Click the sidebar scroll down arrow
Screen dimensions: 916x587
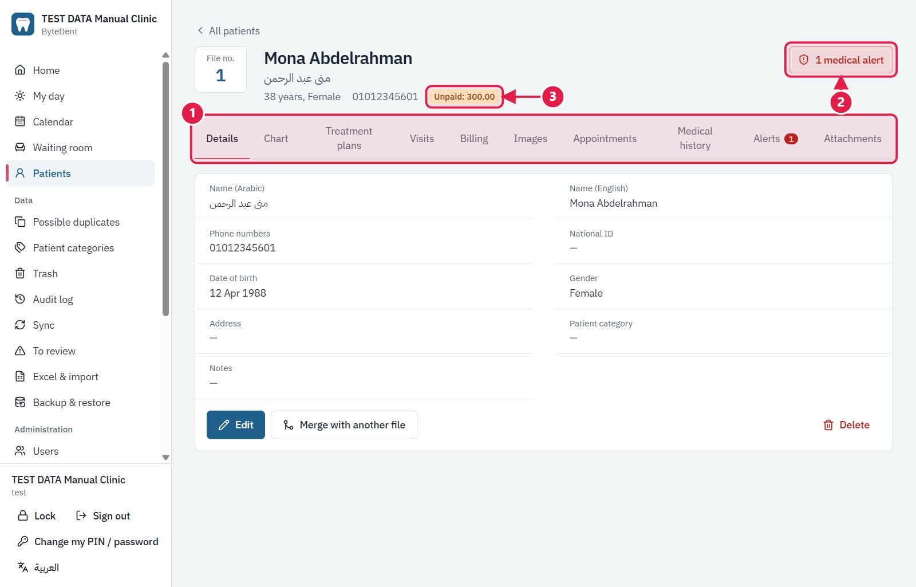click(165, 458)
